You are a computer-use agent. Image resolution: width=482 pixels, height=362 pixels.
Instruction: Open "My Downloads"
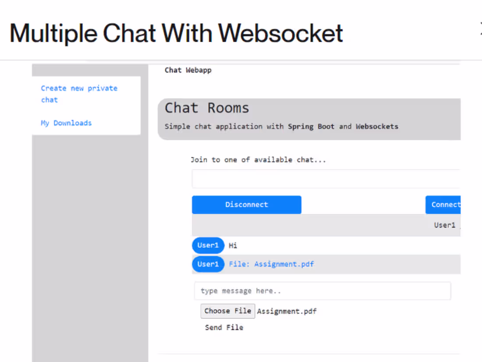click(x=66, y=123)
